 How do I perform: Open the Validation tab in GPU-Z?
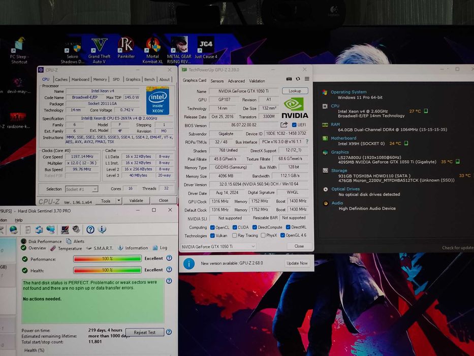257,81
